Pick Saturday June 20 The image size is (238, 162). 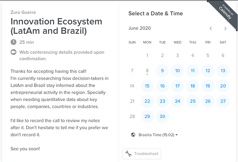[x=223, y=86]
